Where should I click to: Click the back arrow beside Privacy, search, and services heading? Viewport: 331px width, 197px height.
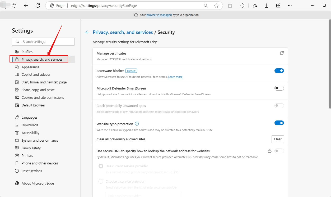pos(87,32)
